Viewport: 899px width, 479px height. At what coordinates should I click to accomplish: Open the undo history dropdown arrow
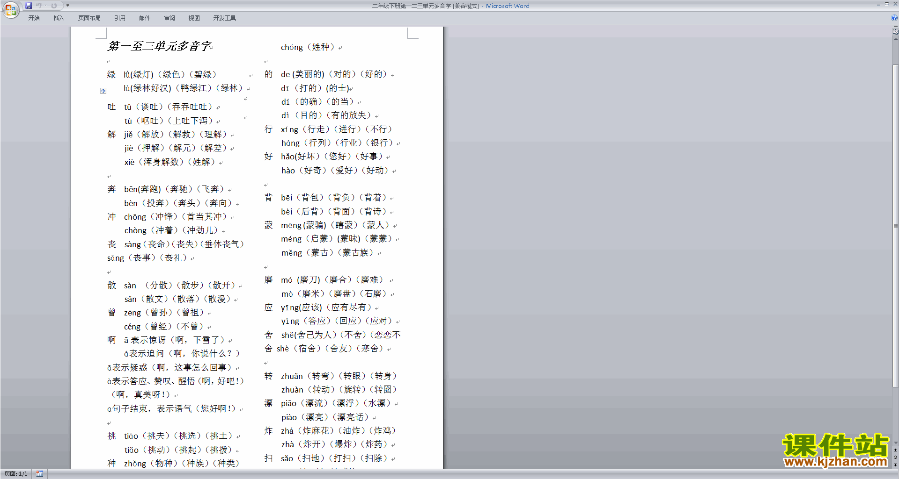(46, 6)
